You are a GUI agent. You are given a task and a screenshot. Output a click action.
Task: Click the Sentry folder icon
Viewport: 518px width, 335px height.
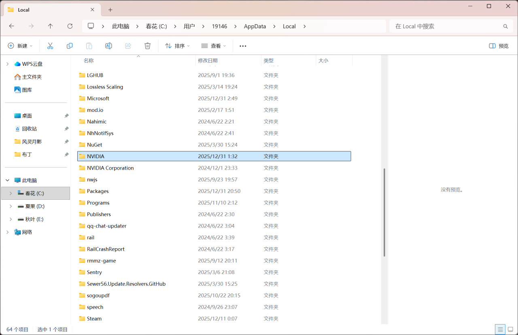tap(82, 272)
